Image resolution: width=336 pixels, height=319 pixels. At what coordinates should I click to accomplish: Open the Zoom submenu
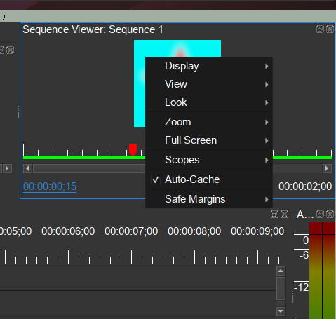tap(209, 122)
